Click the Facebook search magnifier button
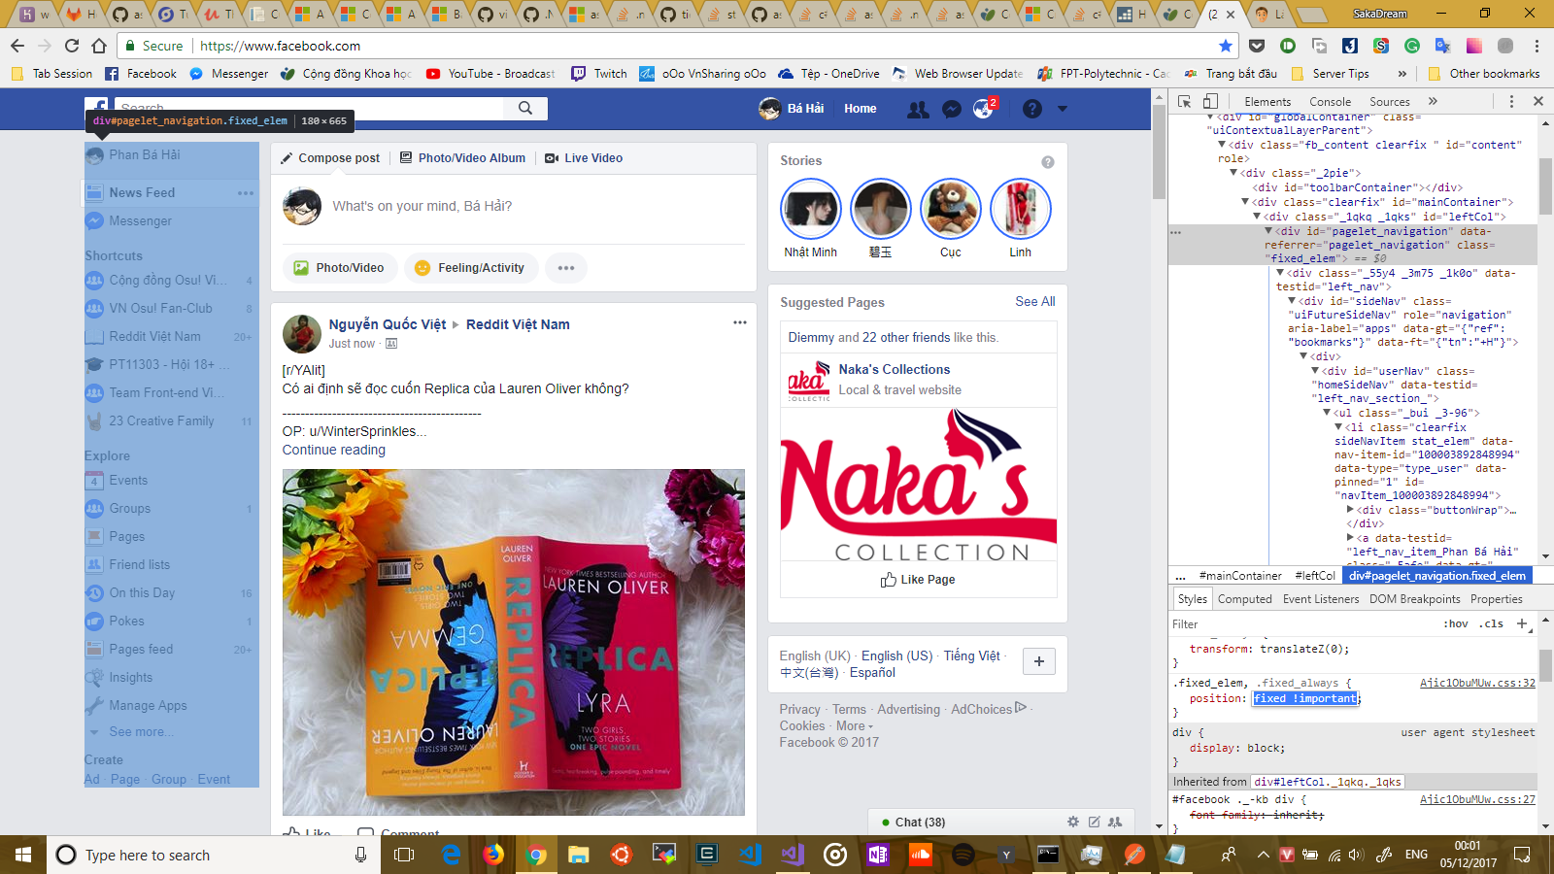Screen dimensions: 1554x874 525,108
